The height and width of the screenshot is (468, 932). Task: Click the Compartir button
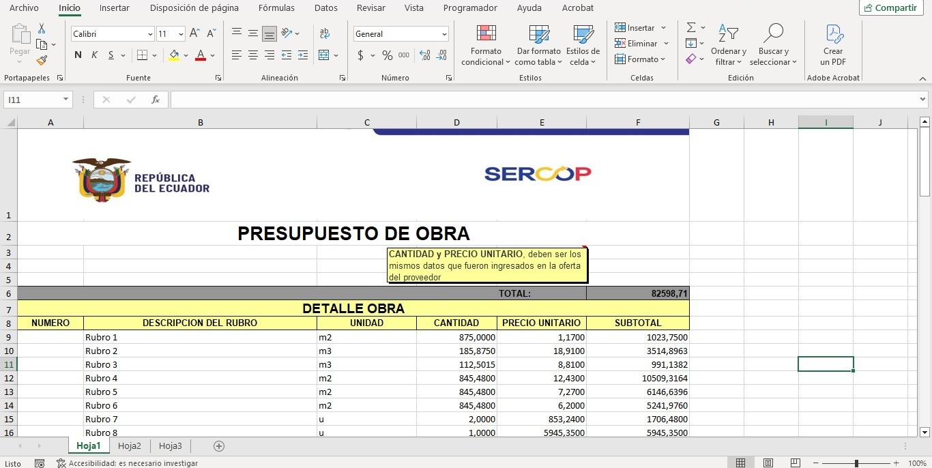pos(890,8)
